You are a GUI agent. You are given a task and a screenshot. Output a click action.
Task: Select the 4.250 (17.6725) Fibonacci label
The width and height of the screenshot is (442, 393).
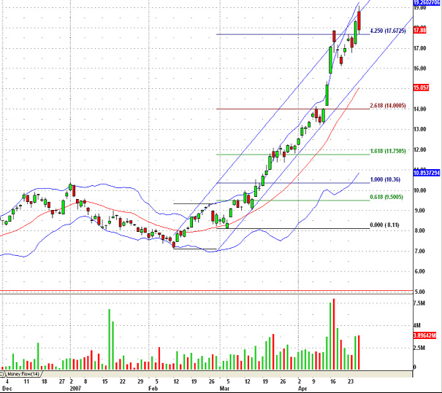(388, 31)
